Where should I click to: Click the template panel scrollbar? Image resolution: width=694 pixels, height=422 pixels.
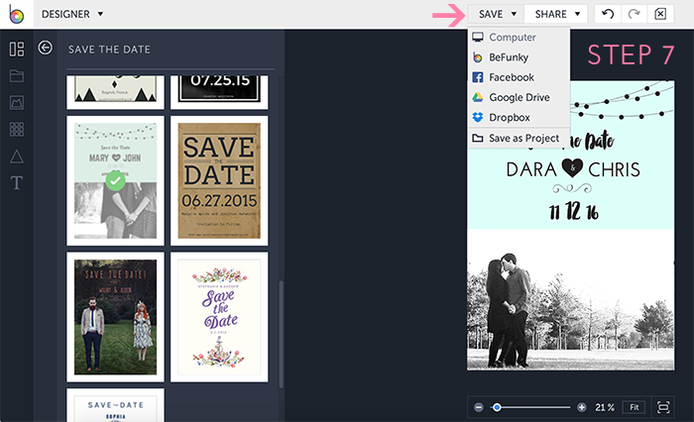coord(281,334)
